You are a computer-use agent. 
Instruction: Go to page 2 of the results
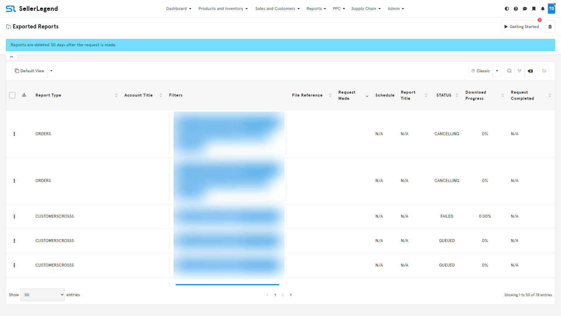tap(283, 295)
